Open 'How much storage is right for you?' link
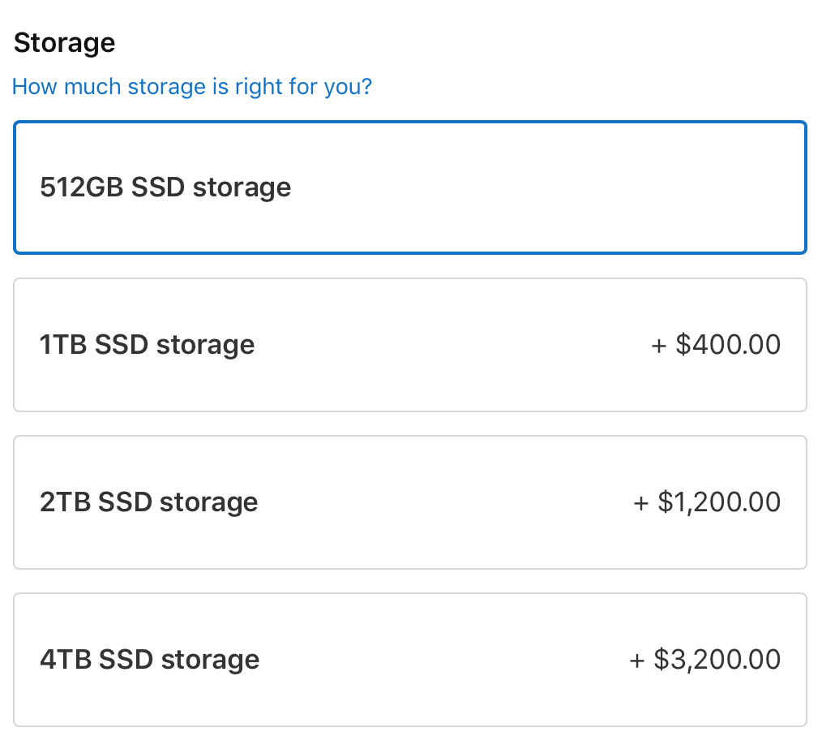Screen dimensions: 822x745 pos(192,86)
